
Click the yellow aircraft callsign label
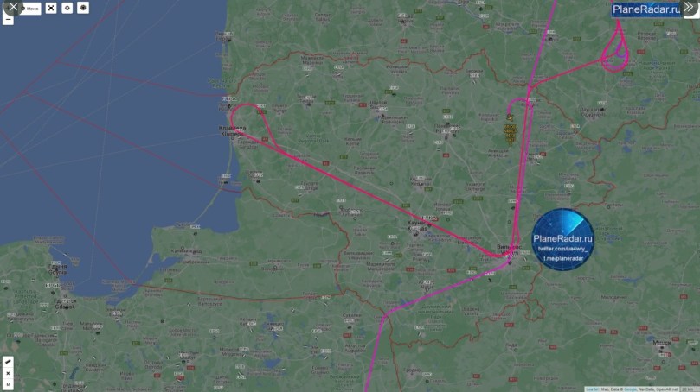(x=510, y=134)
